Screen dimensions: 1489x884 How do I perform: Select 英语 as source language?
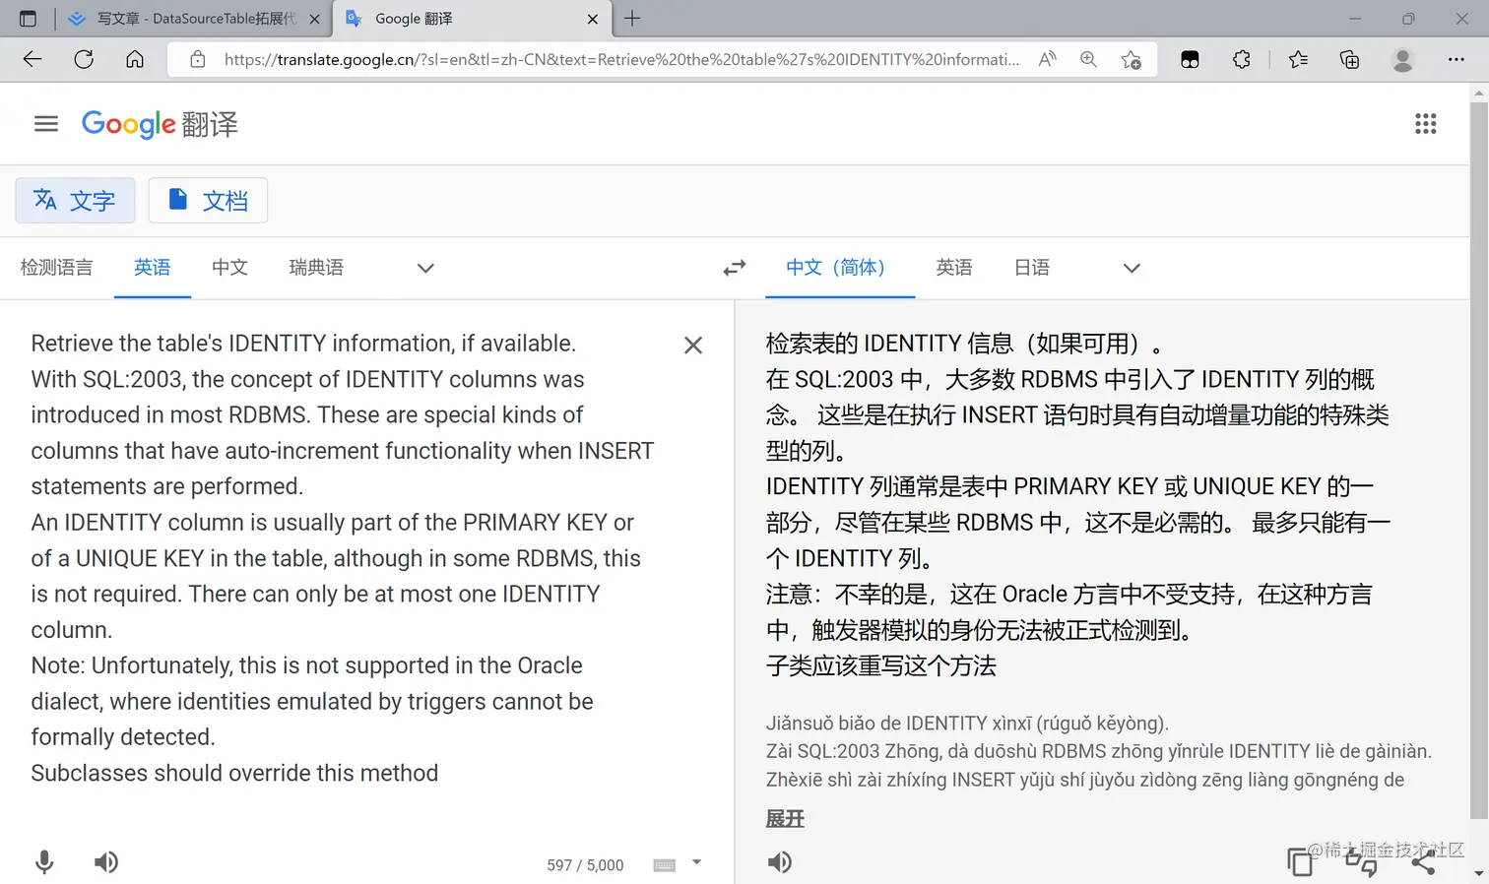pos(153,268)
